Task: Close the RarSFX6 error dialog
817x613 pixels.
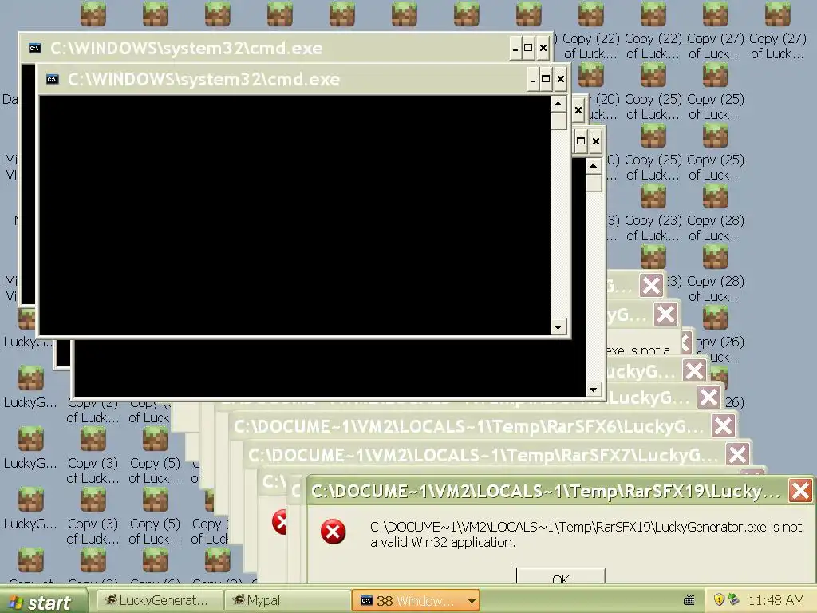Action: pyautogui.click(x=723, y=426)
